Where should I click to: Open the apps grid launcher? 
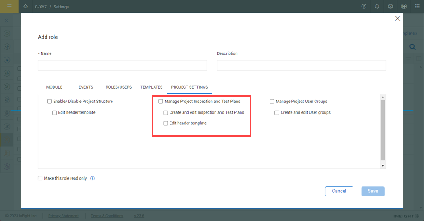click(417, 7)
